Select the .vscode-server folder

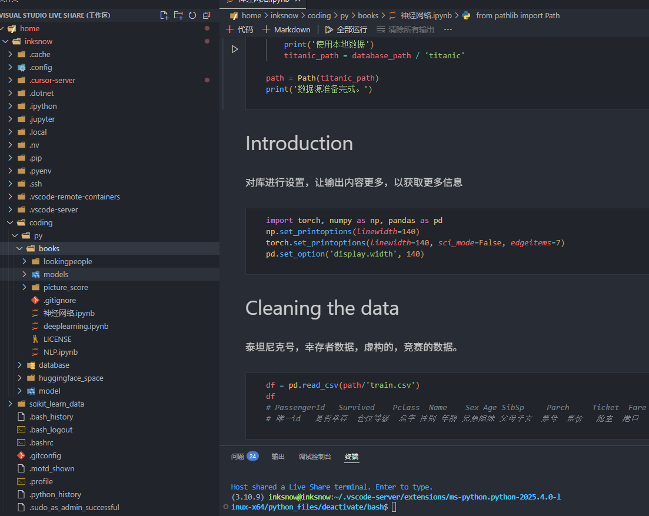[x=109, y=210]
